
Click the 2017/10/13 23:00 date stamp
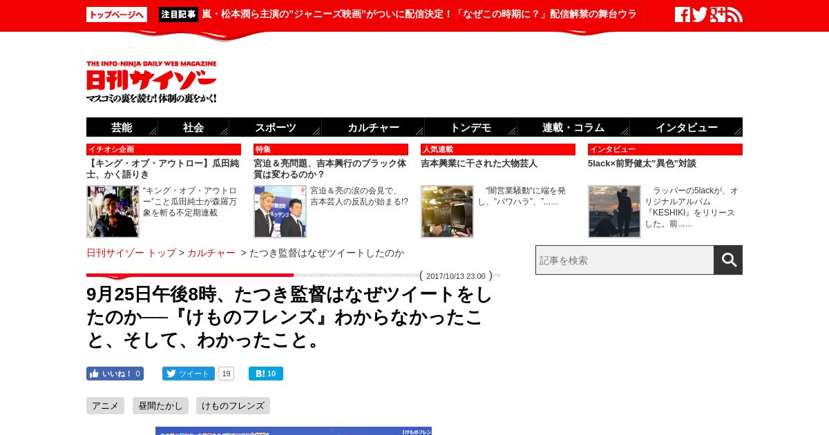tap(456, 276)
